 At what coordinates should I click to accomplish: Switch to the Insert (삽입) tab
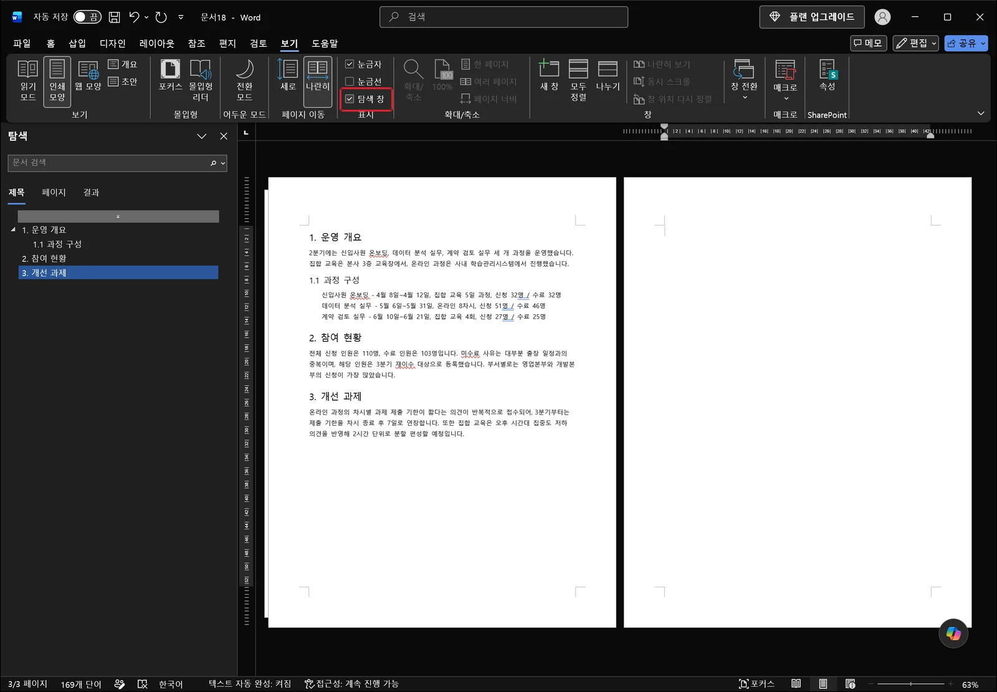[77, 43]
